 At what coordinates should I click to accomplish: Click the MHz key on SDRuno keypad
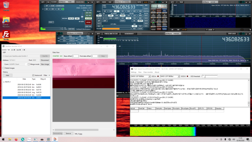click(165, 11)
